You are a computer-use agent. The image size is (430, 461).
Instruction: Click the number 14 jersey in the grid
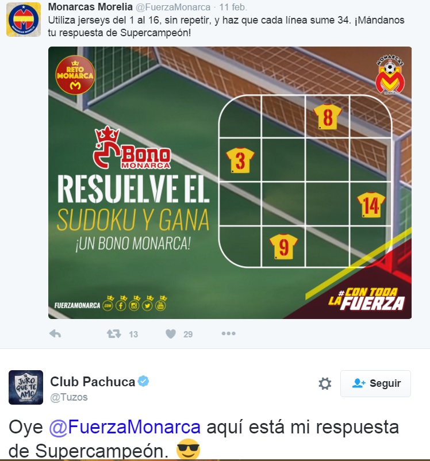(x=371, y=205)
